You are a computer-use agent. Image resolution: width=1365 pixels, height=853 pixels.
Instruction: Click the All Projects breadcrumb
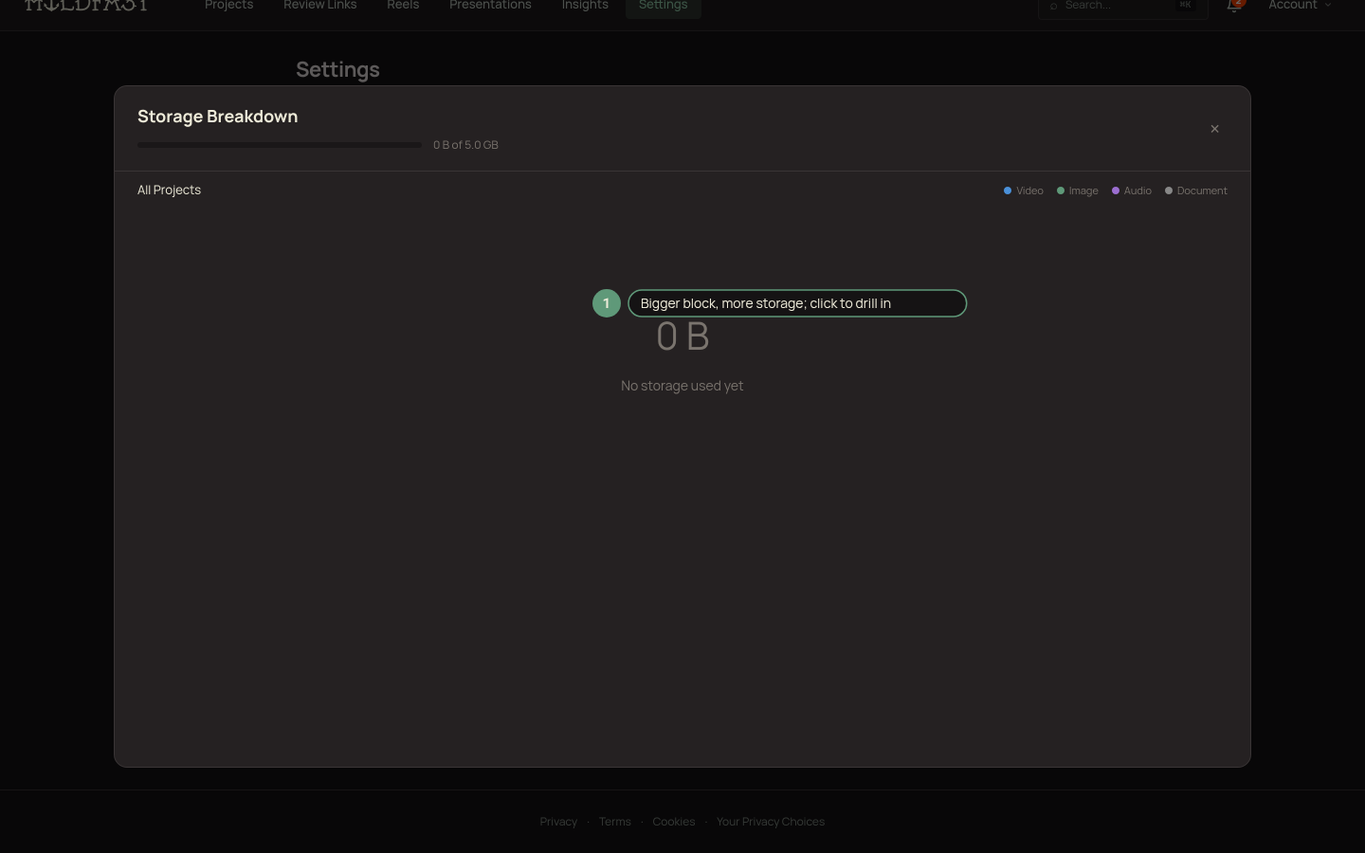[169, 190]
